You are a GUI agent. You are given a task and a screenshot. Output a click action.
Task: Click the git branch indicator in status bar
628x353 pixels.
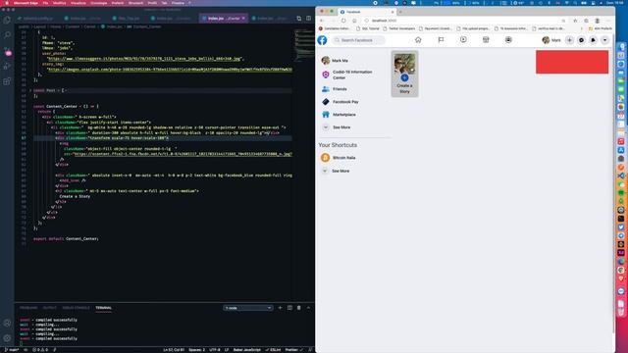12,350
